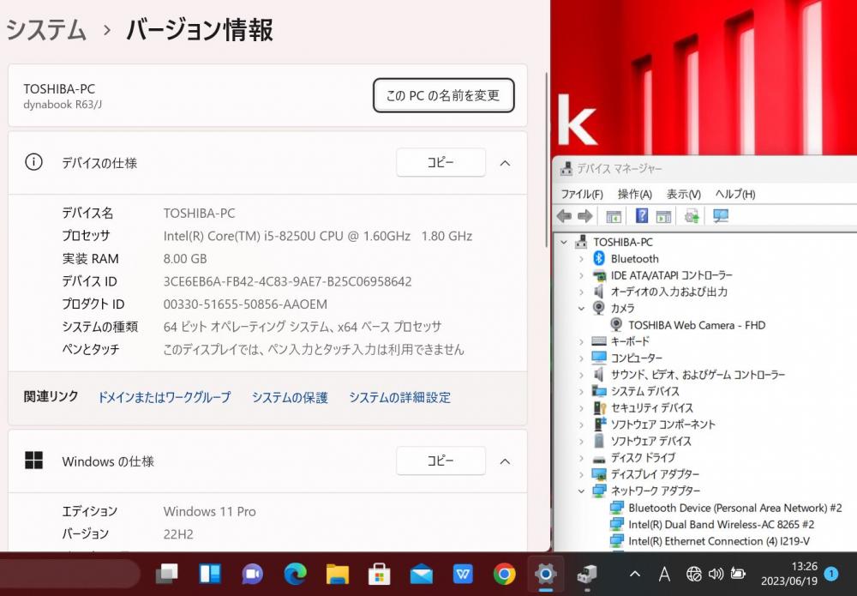The image size is (857, 596).
Task: Expand the Bluetooth tree node arrow
Action: (x=582, y=259)
